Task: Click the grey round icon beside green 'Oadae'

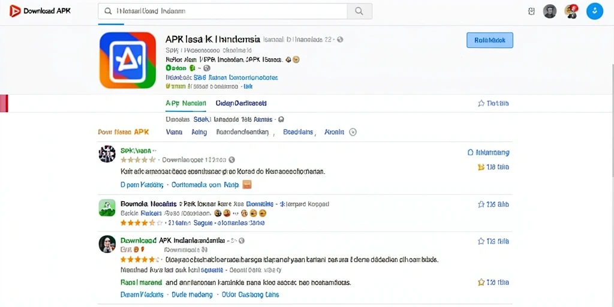Action: coord(207,68)
